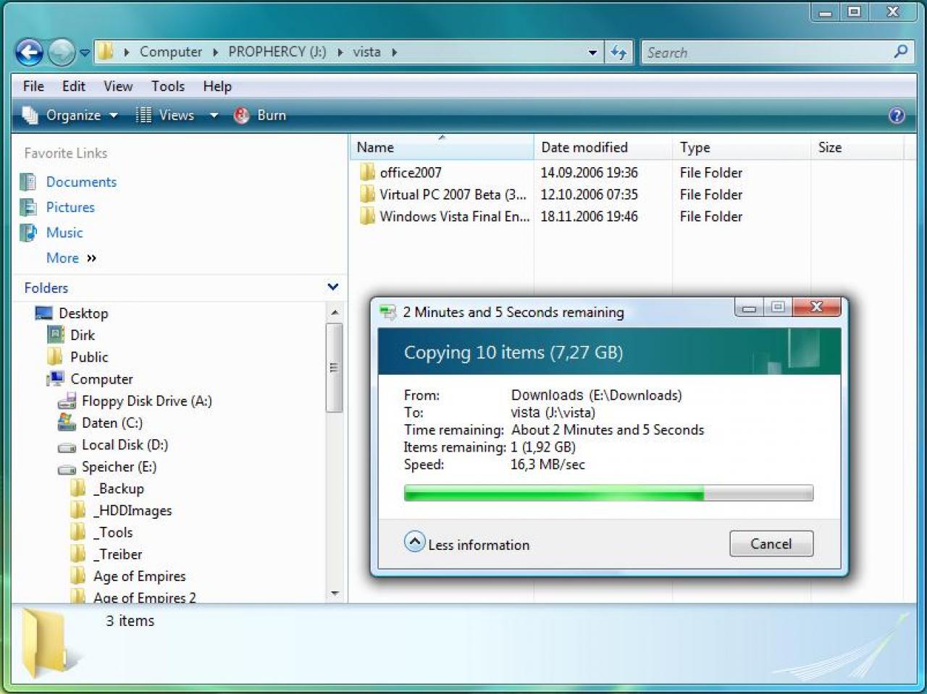Open the View menu
The width and height of the screenshot is (927, 694).
118,86
